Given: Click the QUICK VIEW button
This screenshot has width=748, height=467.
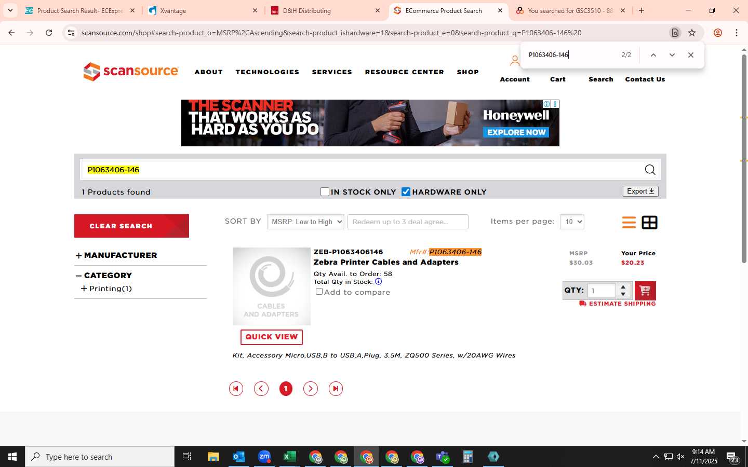Looking at the screenshot, I should (272, 337).
